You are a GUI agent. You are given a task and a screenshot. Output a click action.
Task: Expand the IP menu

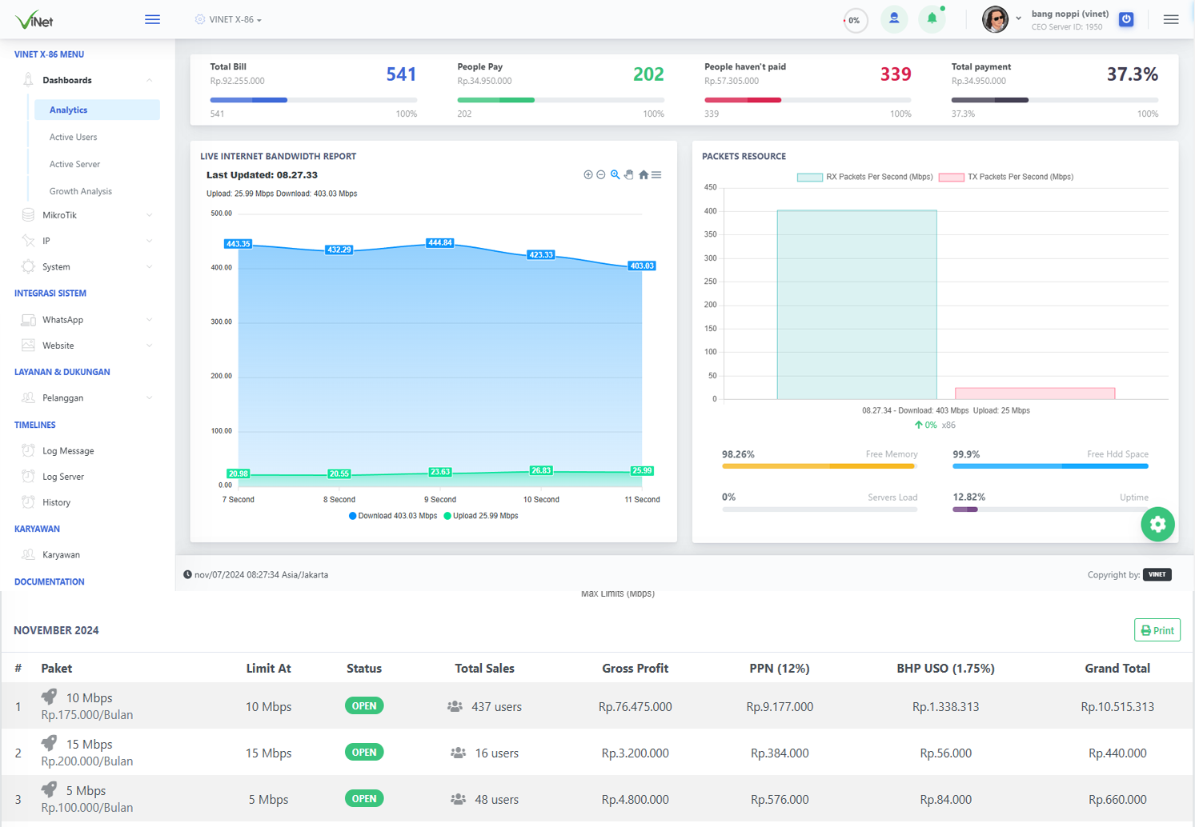[150, 241]
